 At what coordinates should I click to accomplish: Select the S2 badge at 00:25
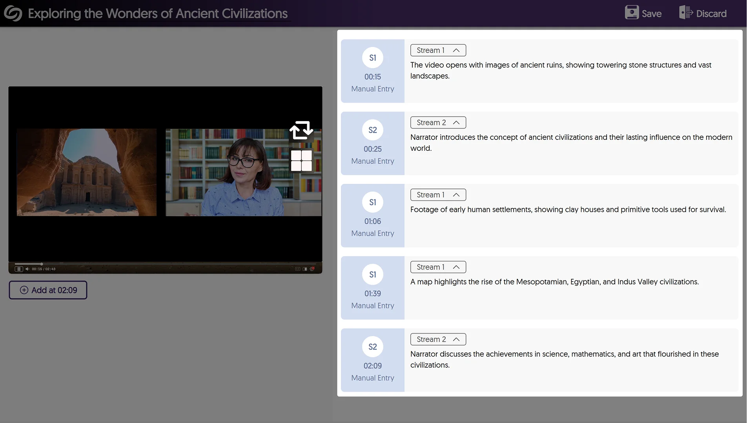[x=372, y=130]
